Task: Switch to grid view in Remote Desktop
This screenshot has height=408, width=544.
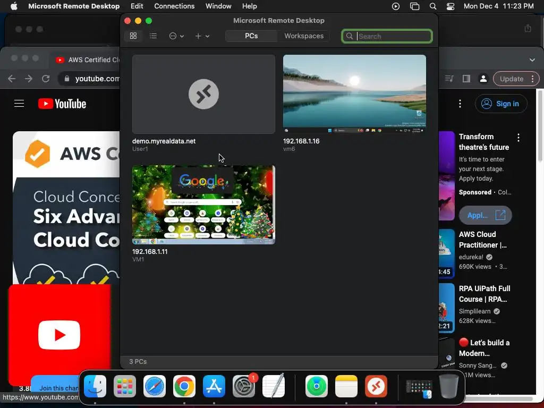Action: 133,36
